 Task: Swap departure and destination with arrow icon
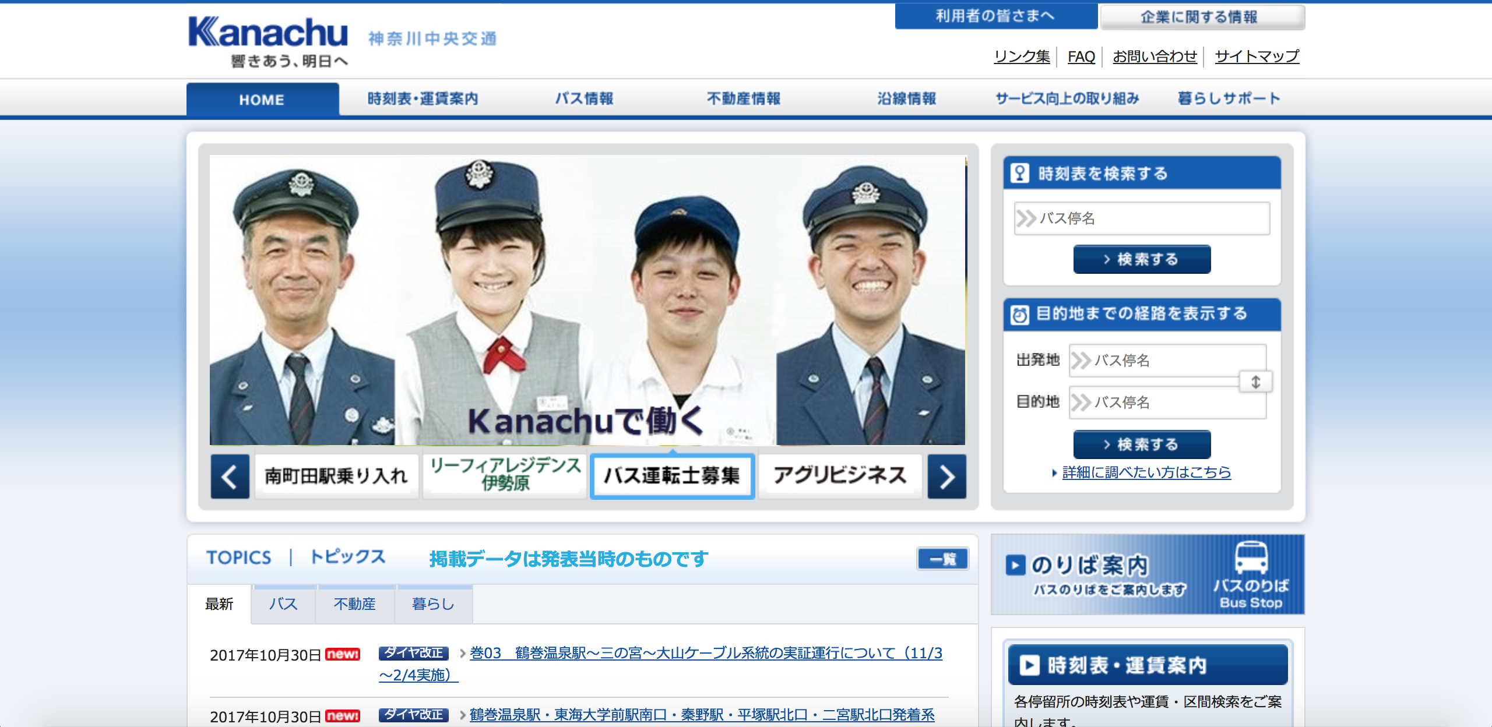click(1256, 382)
